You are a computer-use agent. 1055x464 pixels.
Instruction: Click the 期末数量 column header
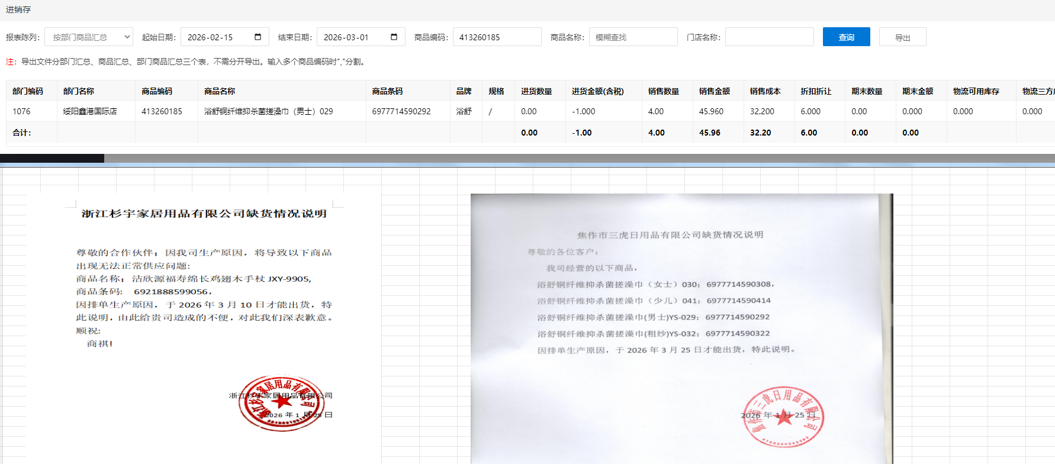point(867,91)
